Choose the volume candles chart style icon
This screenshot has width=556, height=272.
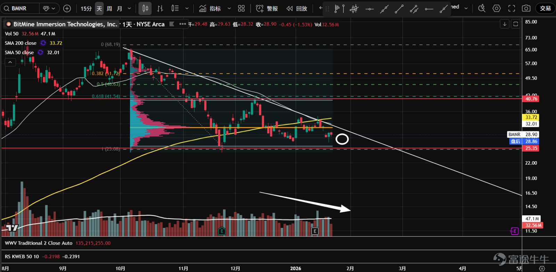(x=175, y=8)
